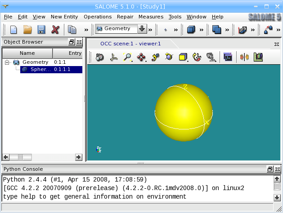This screenshot has width=283, height=213.
Task: Switch to the OCC scene:1 - viewer:1 tab
Action: click(x=130, y=44)
